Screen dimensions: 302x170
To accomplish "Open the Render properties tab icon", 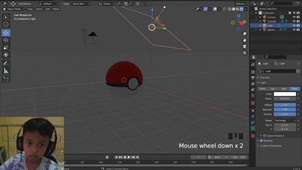I will click(253, 72).
